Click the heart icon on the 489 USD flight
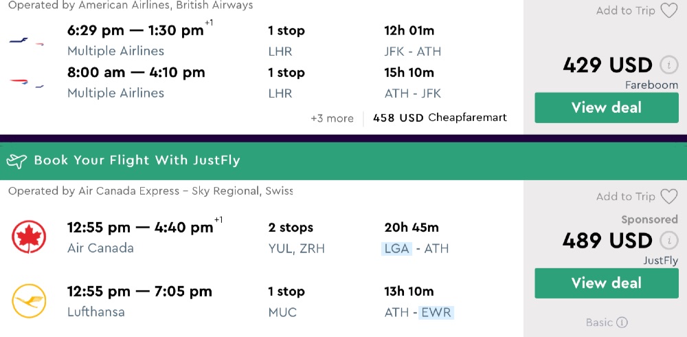Screen dimensions: 687x337 (668, 197)
